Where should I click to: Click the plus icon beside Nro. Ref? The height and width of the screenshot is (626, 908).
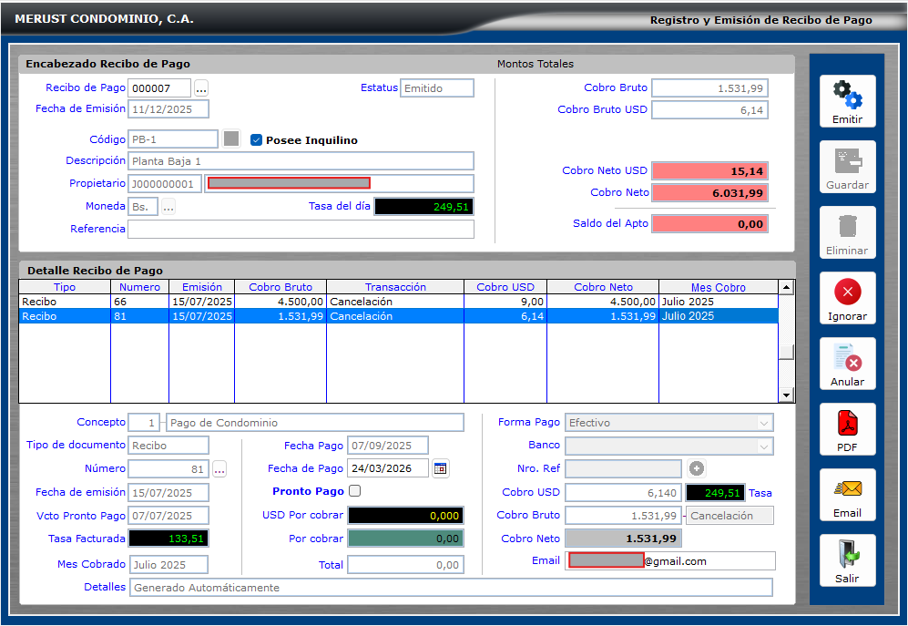pos(697,468)
